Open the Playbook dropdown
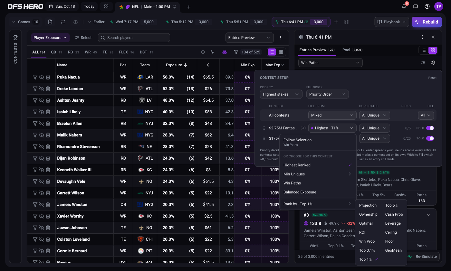The width and height of the screenshot is (451, 271). click(x=392, y=22)
